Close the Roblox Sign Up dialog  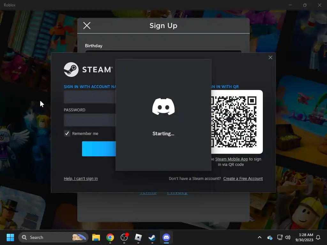pyautogui.click(x=87, y=26)
